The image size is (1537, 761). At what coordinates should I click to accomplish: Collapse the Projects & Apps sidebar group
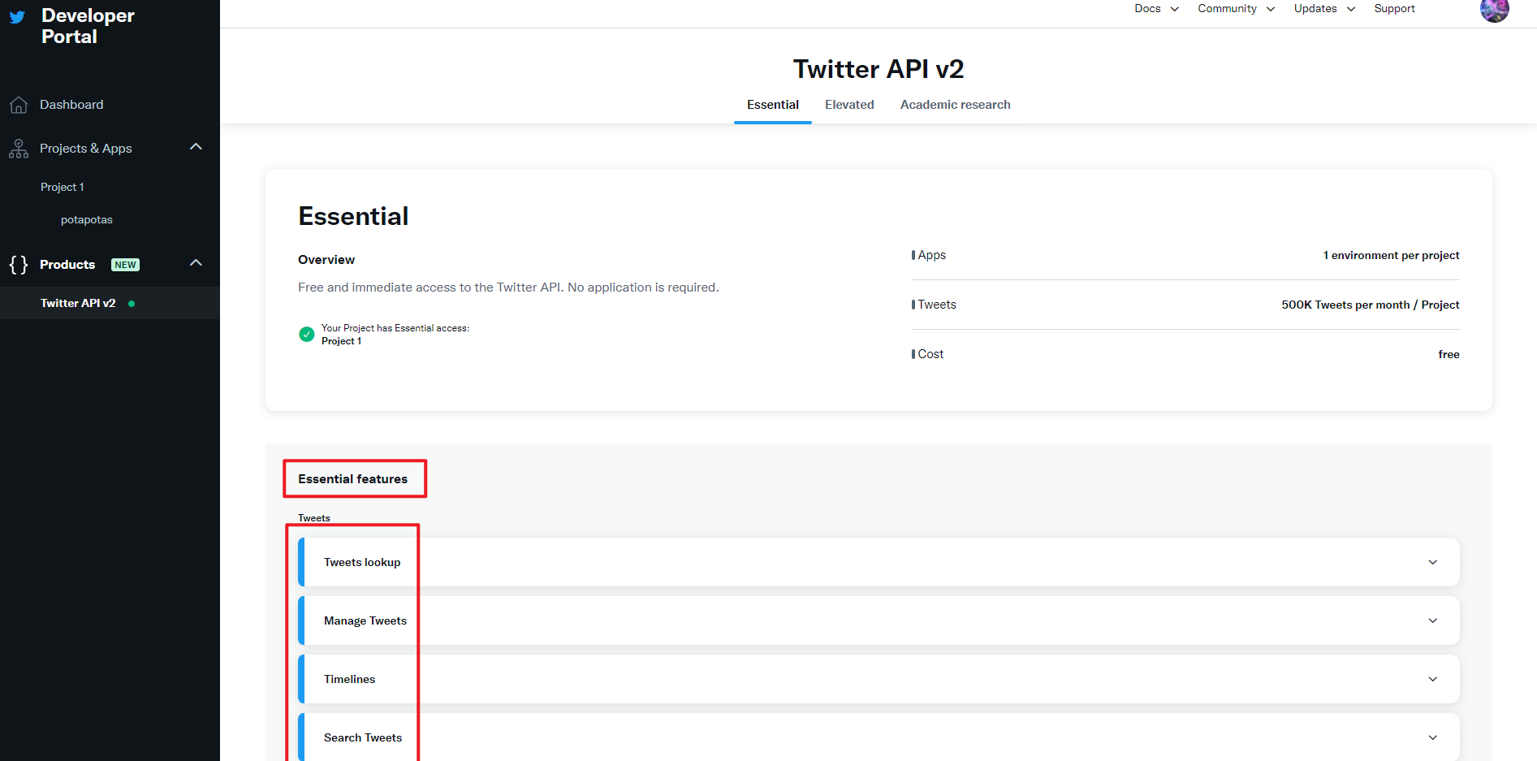pyautogui.click(x=196, y=146)
